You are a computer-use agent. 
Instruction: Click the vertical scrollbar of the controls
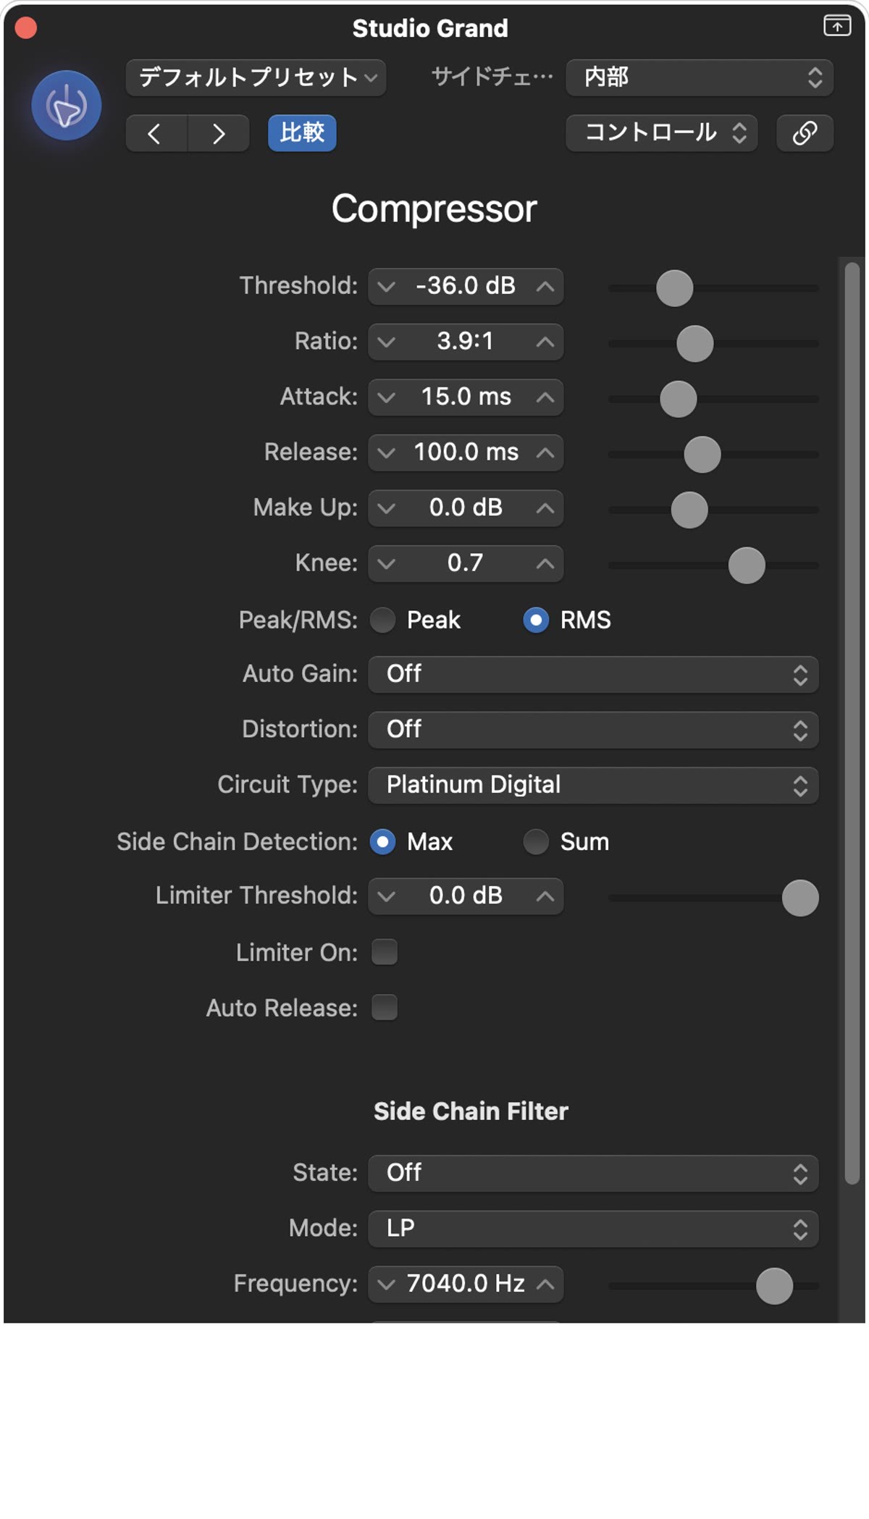(852, 723)
